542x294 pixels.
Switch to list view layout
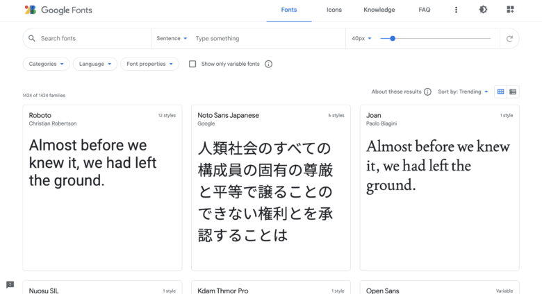pyautogui.click(x=513, y=92)
